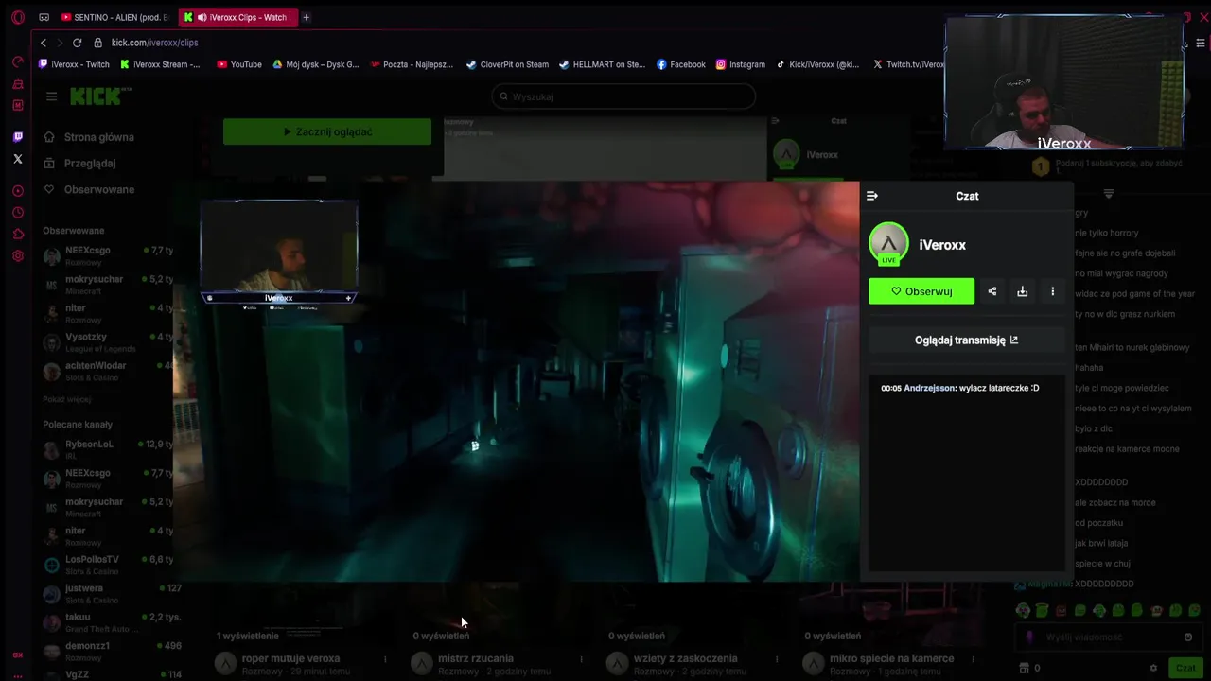Open the Opera menu icon

tap(17, 17)
